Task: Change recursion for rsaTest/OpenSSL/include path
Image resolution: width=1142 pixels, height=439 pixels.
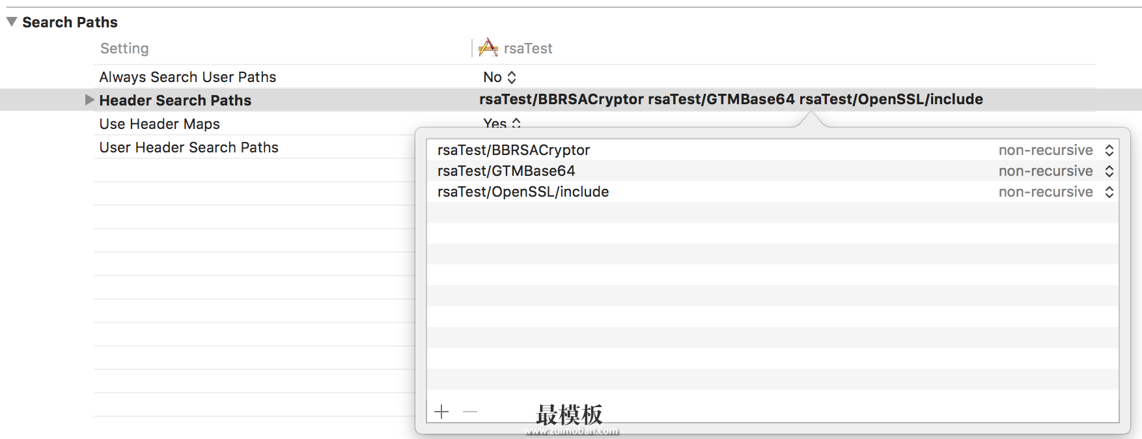Action: 1109,192
